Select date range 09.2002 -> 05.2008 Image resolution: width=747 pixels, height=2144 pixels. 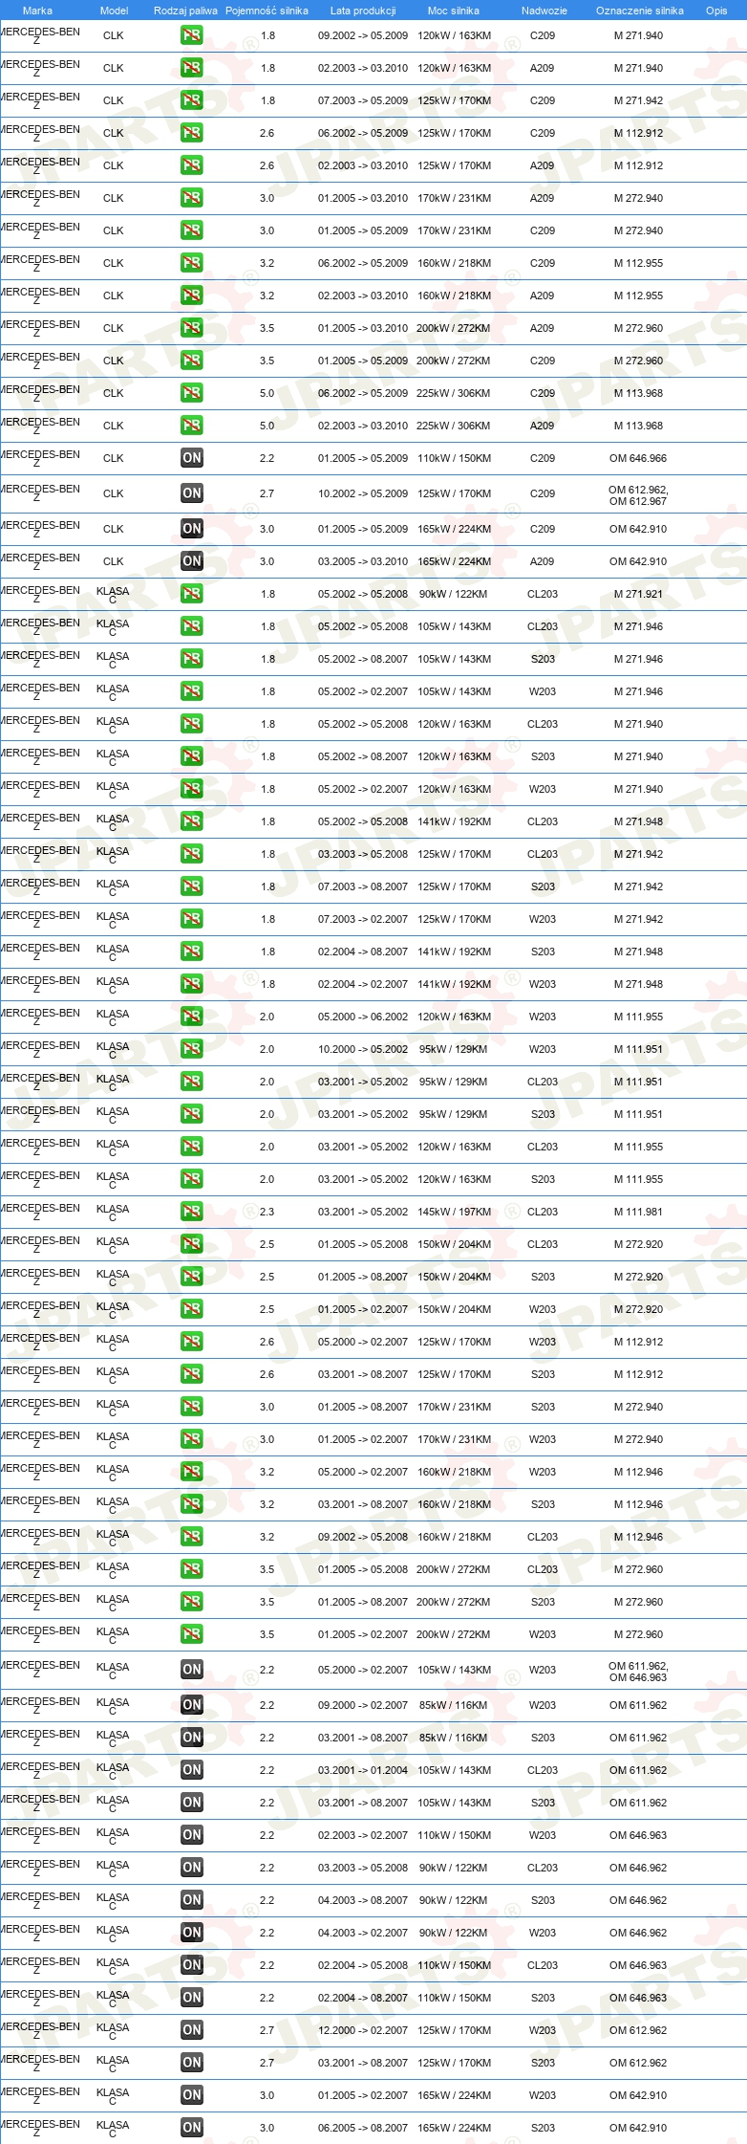[x=363, y=1537]
